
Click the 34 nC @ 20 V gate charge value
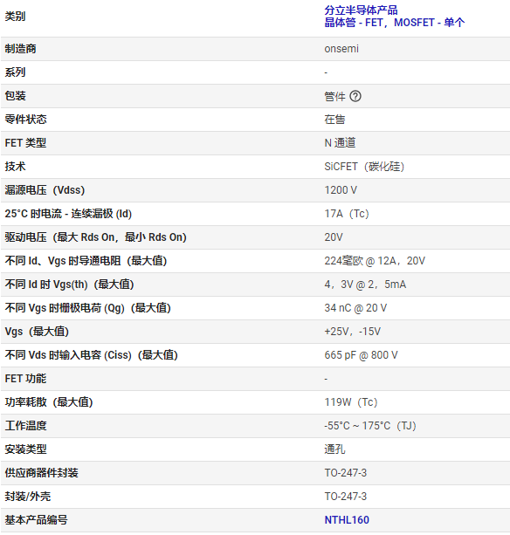pos(355,308)
